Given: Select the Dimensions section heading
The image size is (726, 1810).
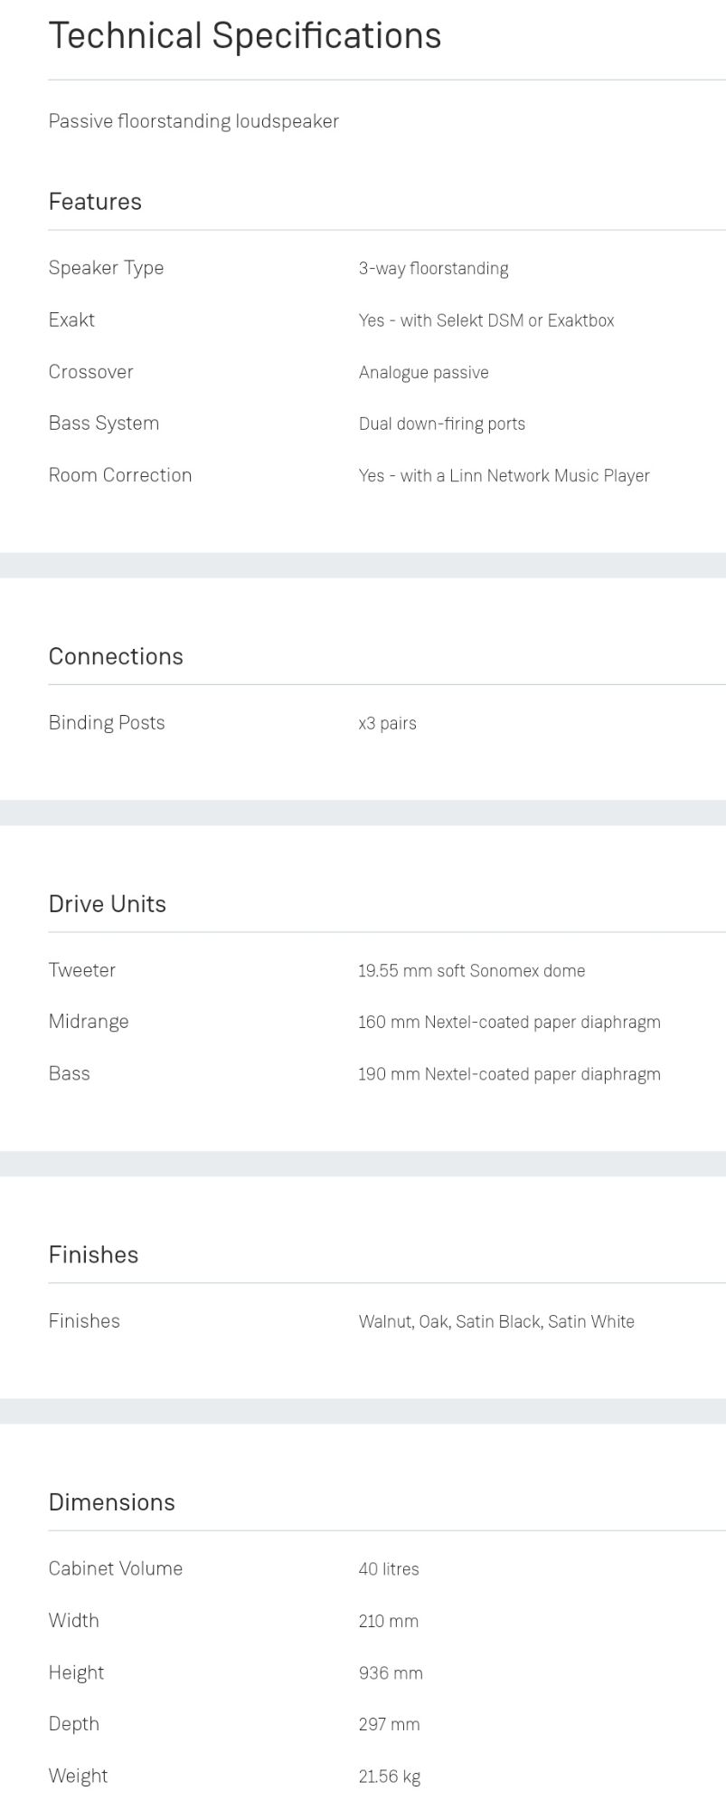Looking at the screenshot, I should (x=111, y=1502).
